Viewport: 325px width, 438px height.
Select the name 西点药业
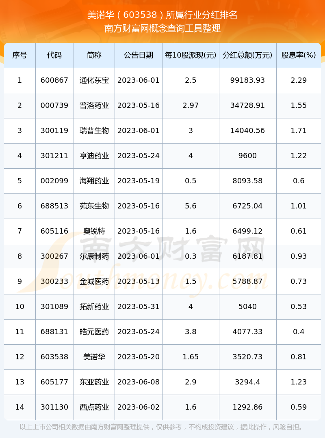[x=94, y=407]
